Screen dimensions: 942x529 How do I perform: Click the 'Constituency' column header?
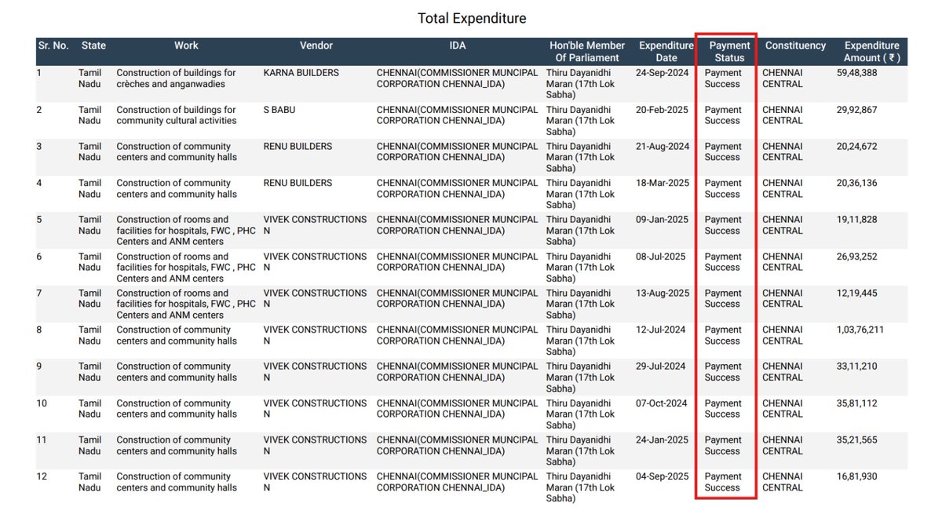[795, 46]
